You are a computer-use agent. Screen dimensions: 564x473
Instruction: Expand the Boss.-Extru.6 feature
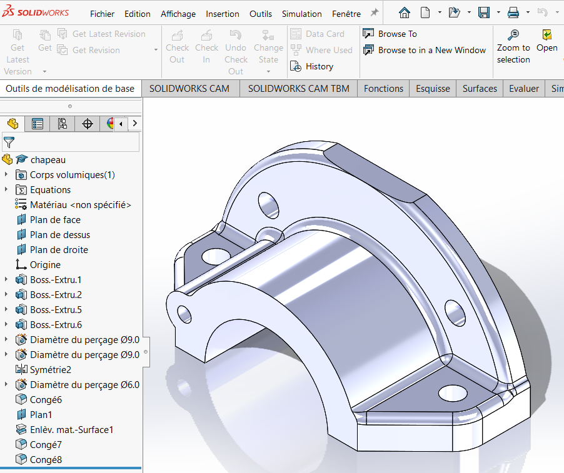(6, 324)
